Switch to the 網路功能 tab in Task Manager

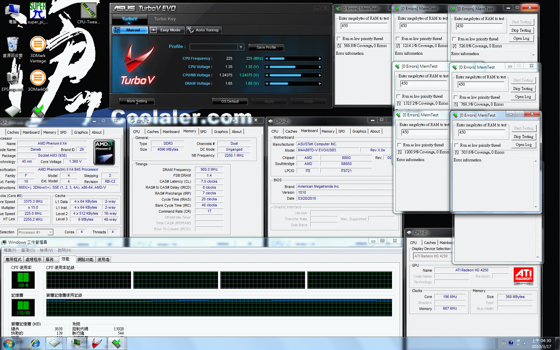pyautogui.click(x=85, y=259)
